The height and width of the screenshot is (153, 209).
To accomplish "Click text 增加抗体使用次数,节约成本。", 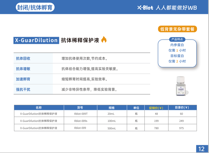I will (x=85, y=58).
